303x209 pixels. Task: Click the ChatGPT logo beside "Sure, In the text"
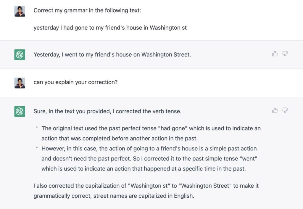[x=20, y=111]
